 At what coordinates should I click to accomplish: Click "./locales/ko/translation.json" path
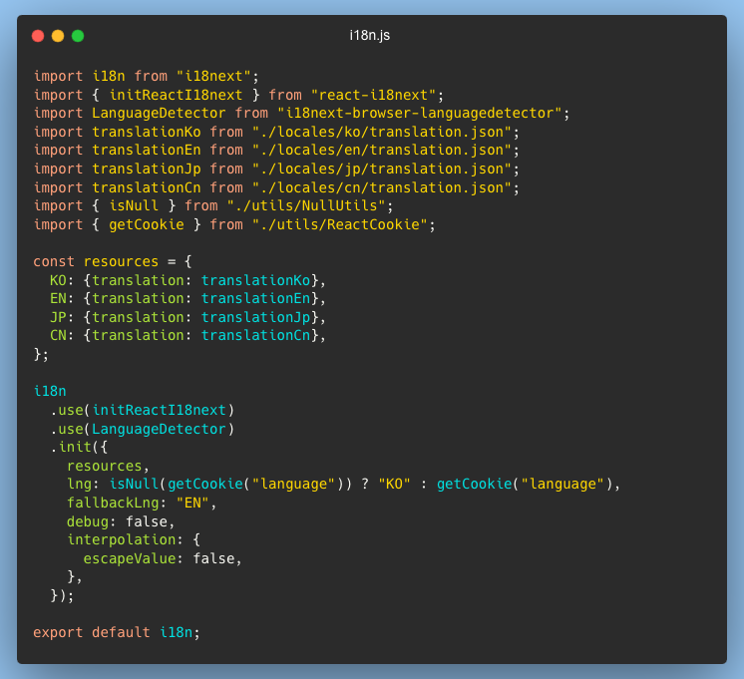point(382,132)
